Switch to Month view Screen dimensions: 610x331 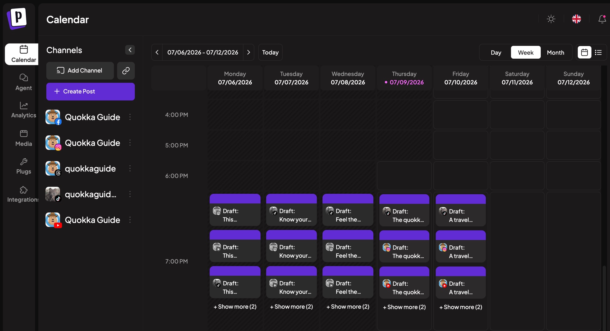tap(555, 52)
